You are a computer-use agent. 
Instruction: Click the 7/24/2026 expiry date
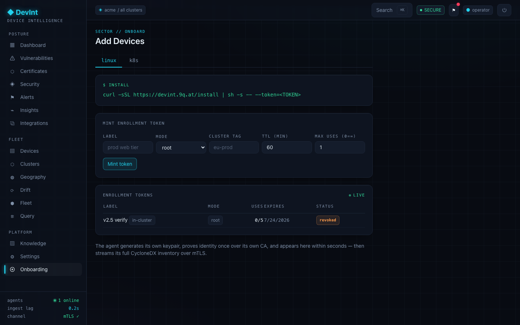tap(277, 220)
